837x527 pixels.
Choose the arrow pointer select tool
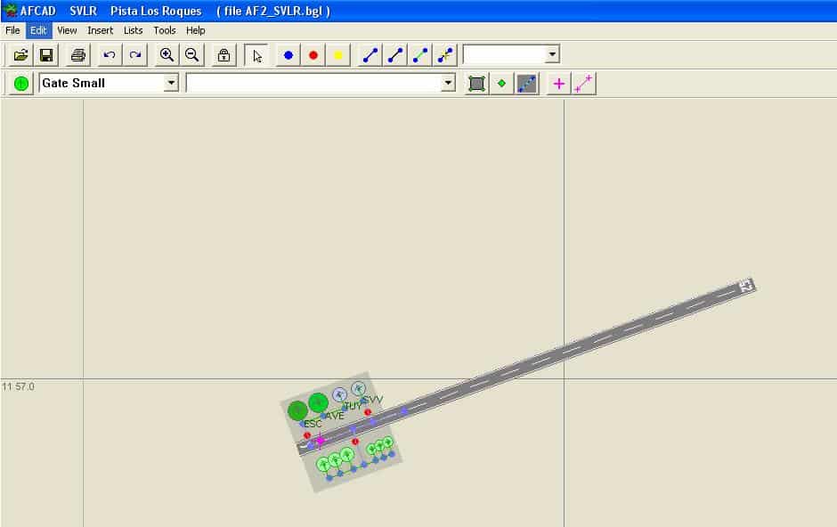[257, 55]
